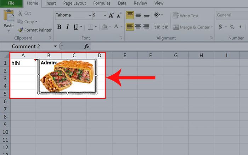Click the Borders icon

pos(90,27)
